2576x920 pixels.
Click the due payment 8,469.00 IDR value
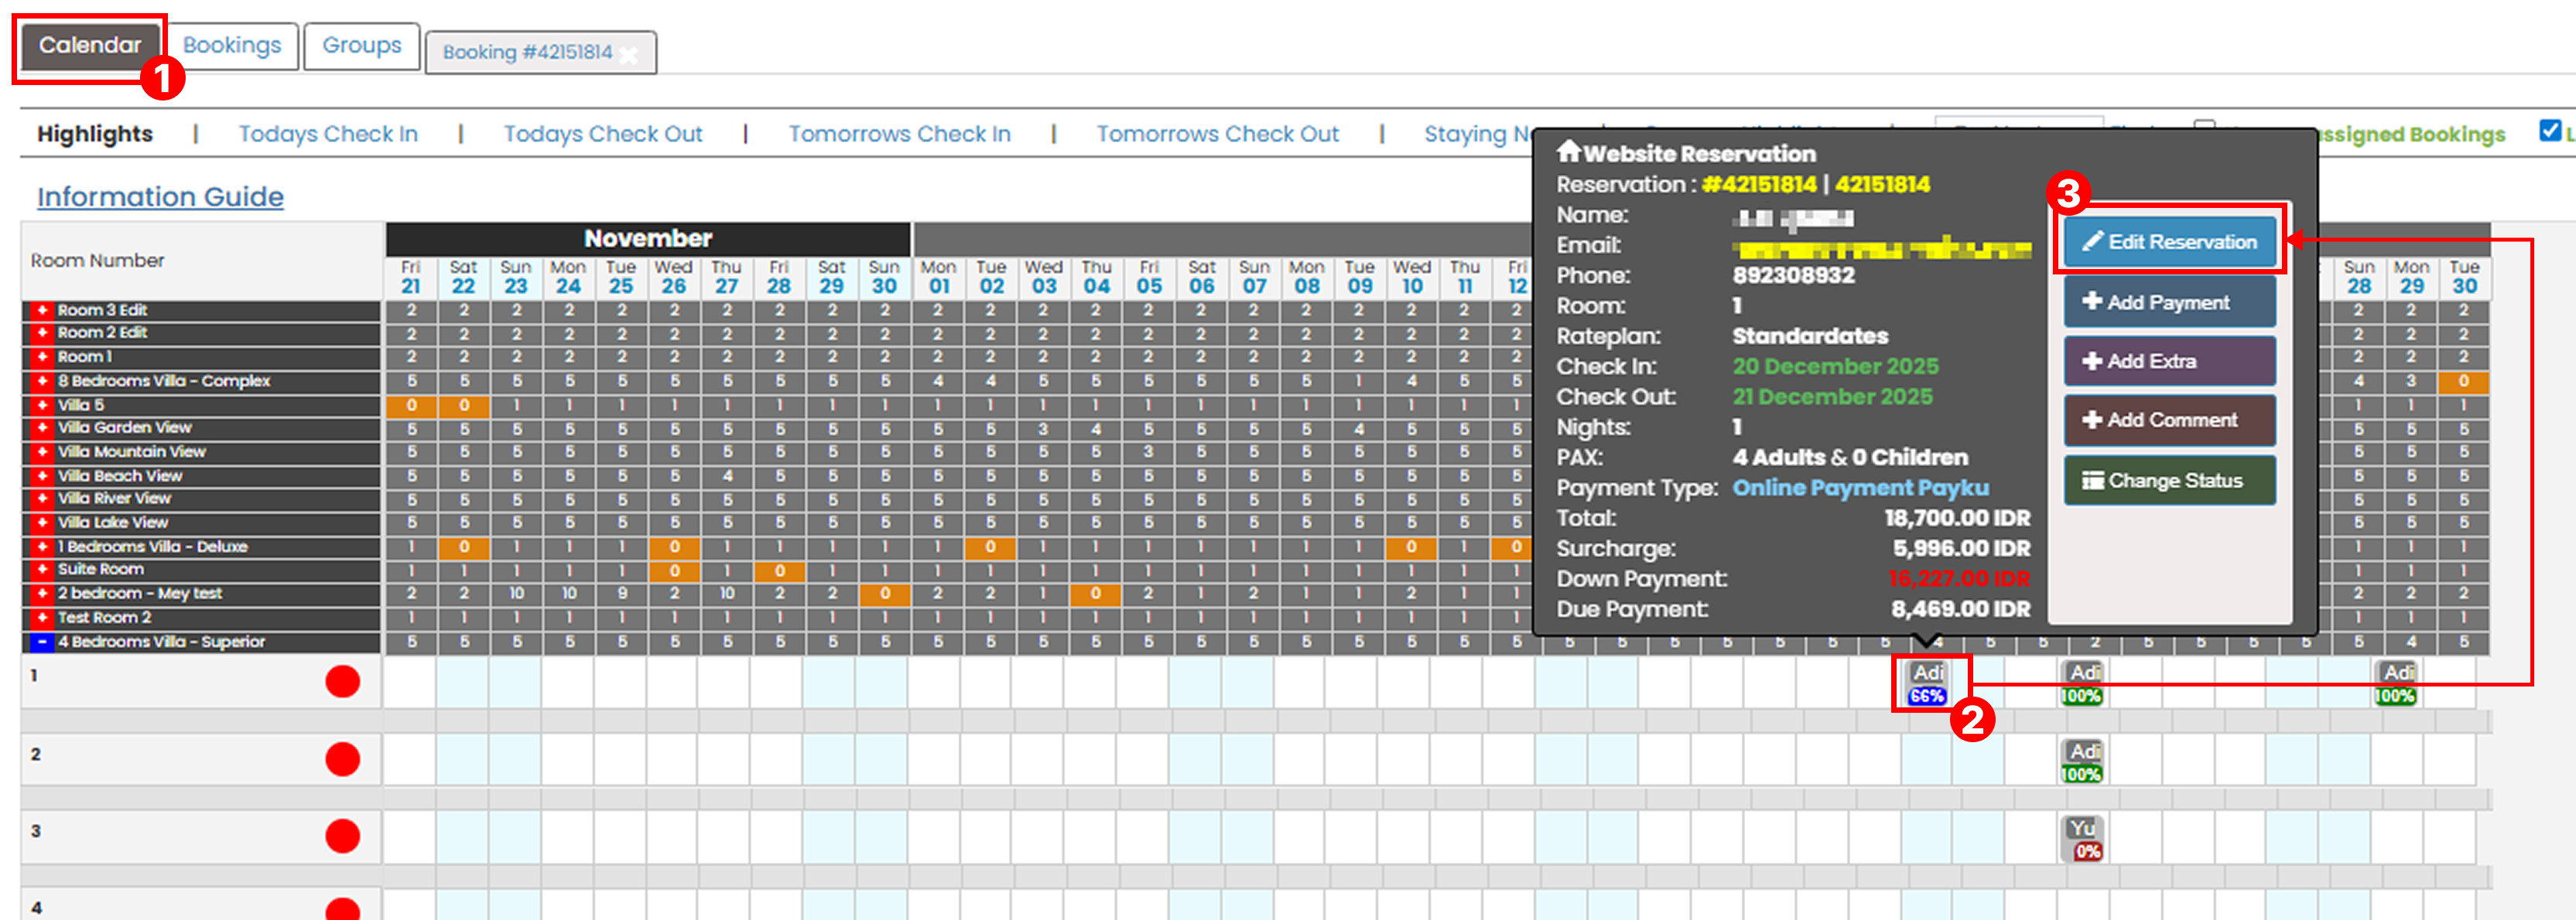coord(1960,609)
